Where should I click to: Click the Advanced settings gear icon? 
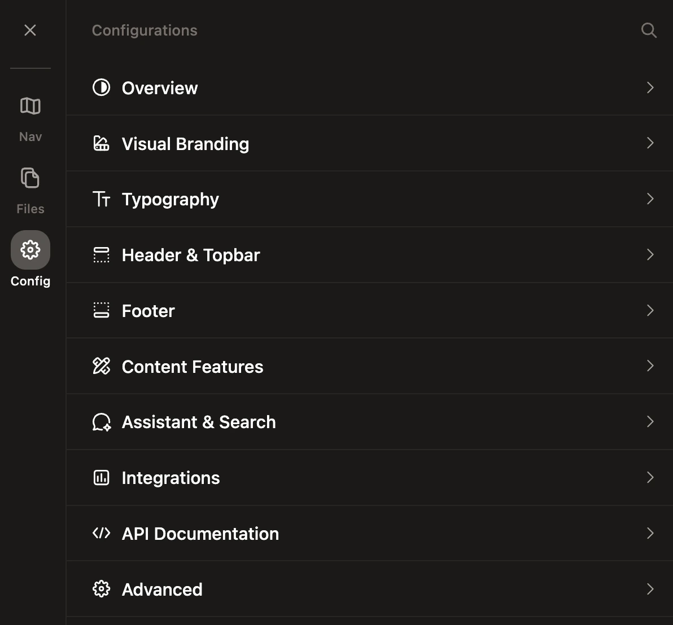click(101, 588)
